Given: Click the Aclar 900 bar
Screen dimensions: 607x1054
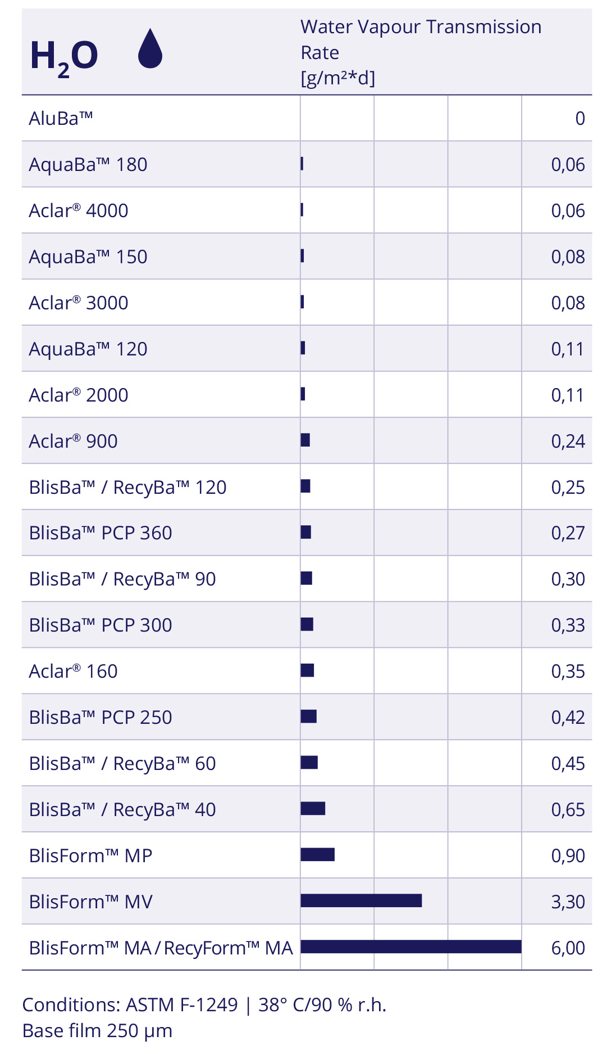Looking at the screenshot, I should point(305,440).
